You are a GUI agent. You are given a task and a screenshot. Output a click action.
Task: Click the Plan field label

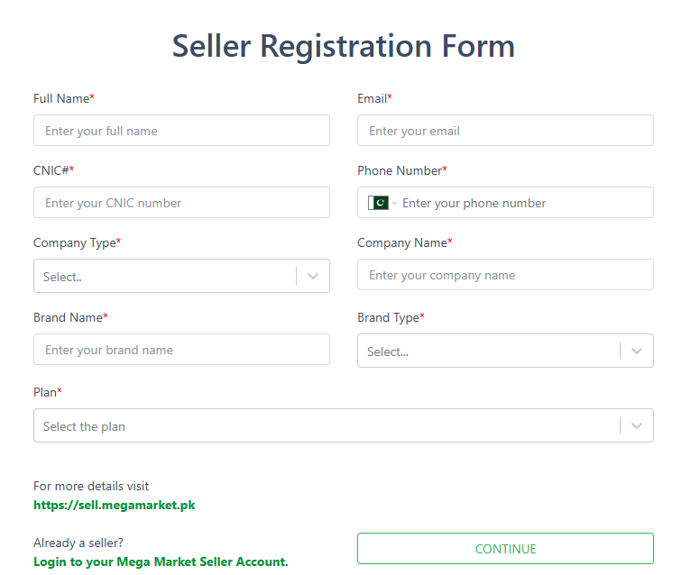(x=47, y=392)
